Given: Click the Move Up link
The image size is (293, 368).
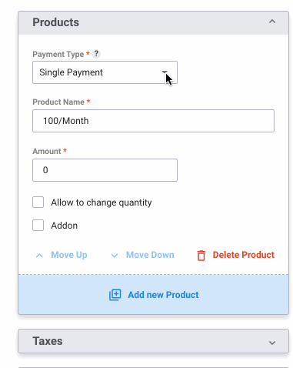Looking at the screenshot, I should [x=69, y=255].
